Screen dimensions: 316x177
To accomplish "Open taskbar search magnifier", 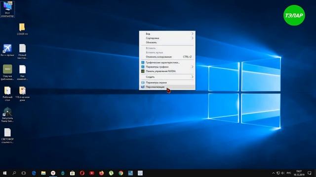I will [14, 173].
